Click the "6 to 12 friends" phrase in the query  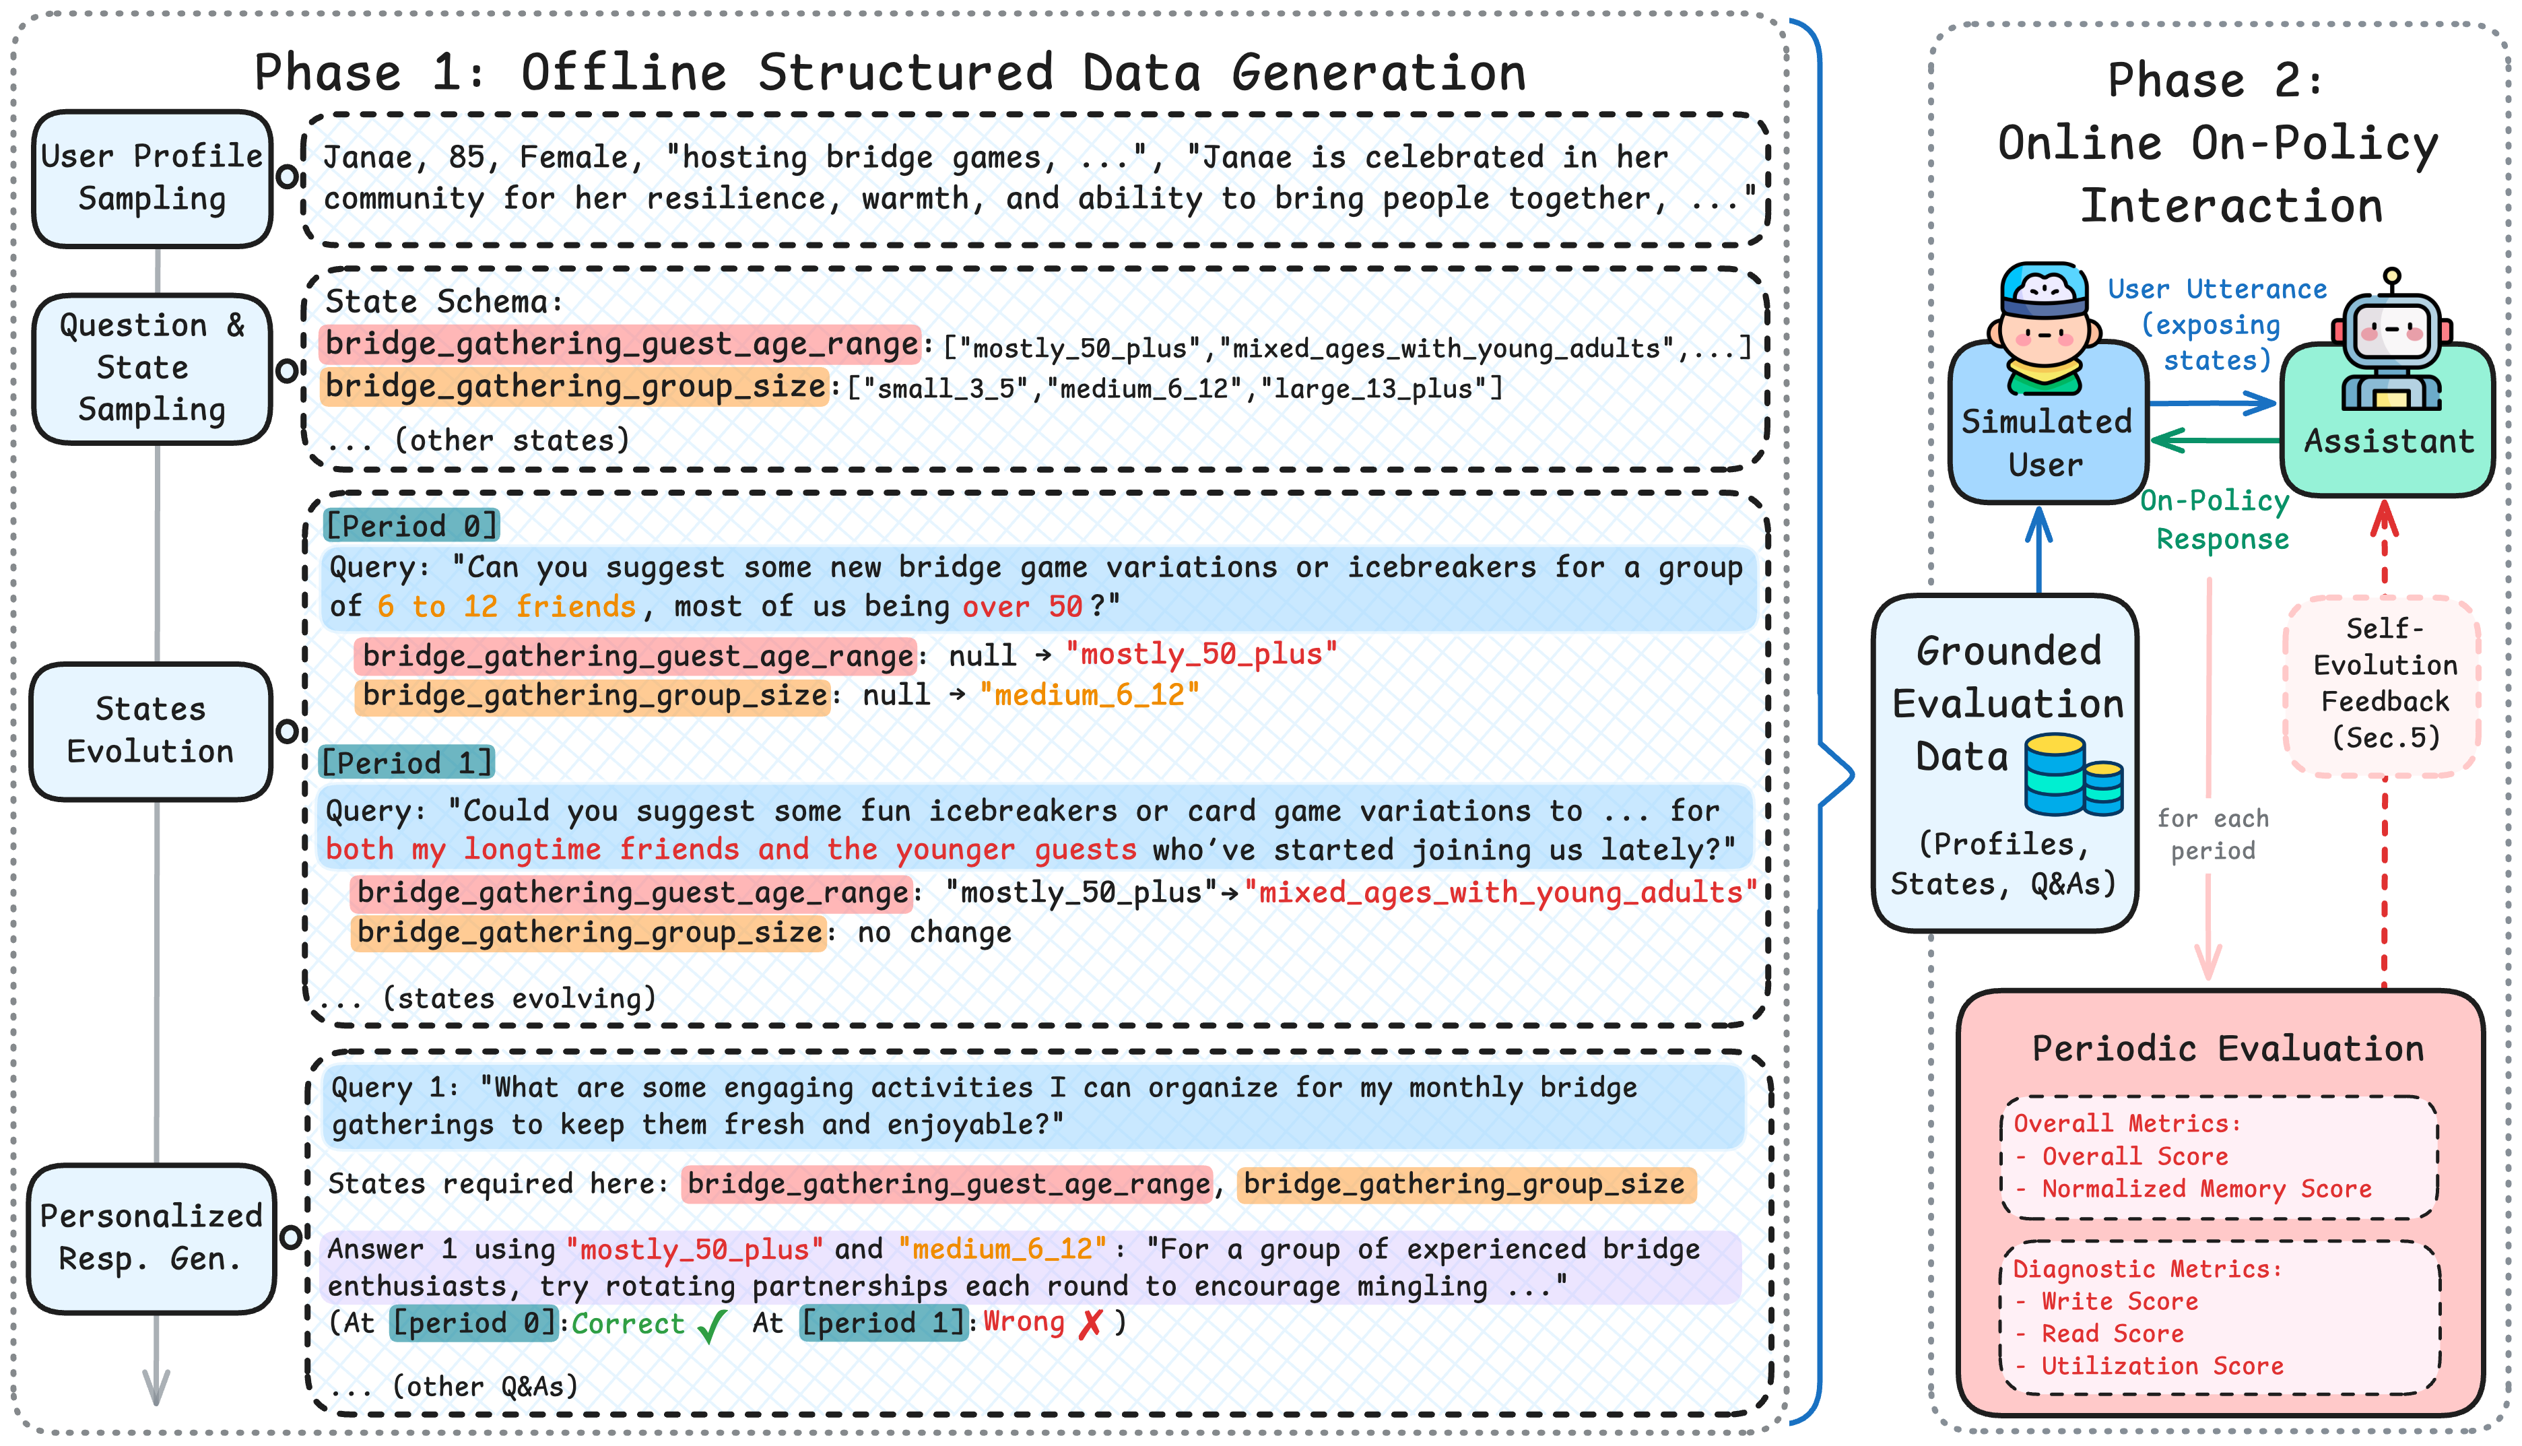click(x=506, y=607)
